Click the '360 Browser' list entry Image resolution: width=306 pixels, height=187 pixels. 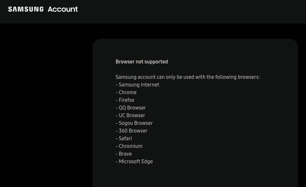[131, 131]
